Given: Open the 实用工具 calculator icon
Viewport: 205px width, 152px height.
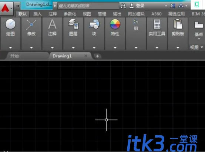Looking at the screenshot, I should point(157,24).
